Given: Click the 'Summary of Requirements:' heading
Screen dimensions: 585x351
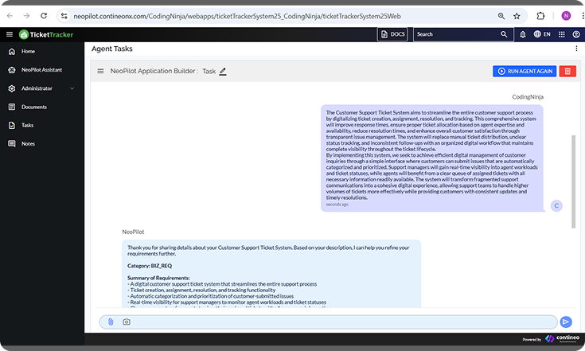Looking at the screenshot, I should tap(158, 278).
